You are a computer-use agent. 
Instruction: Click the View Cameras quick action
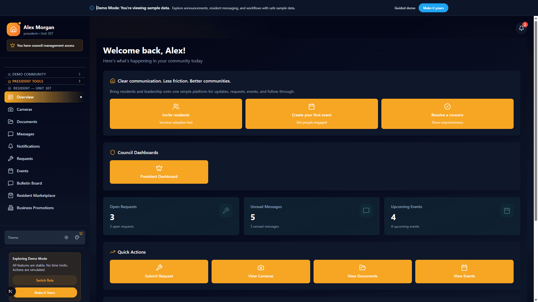coord(261,272)
